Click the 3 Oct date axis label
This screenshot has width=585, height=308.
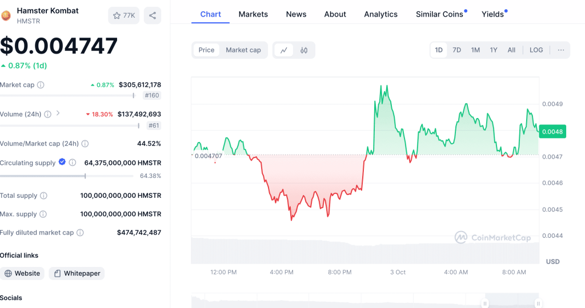[398, 272]
